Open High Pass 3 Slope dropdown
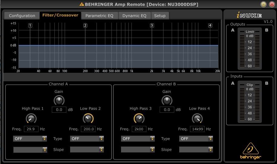The width and height of the screenshot is (277, 164). [x=138, y=150]
